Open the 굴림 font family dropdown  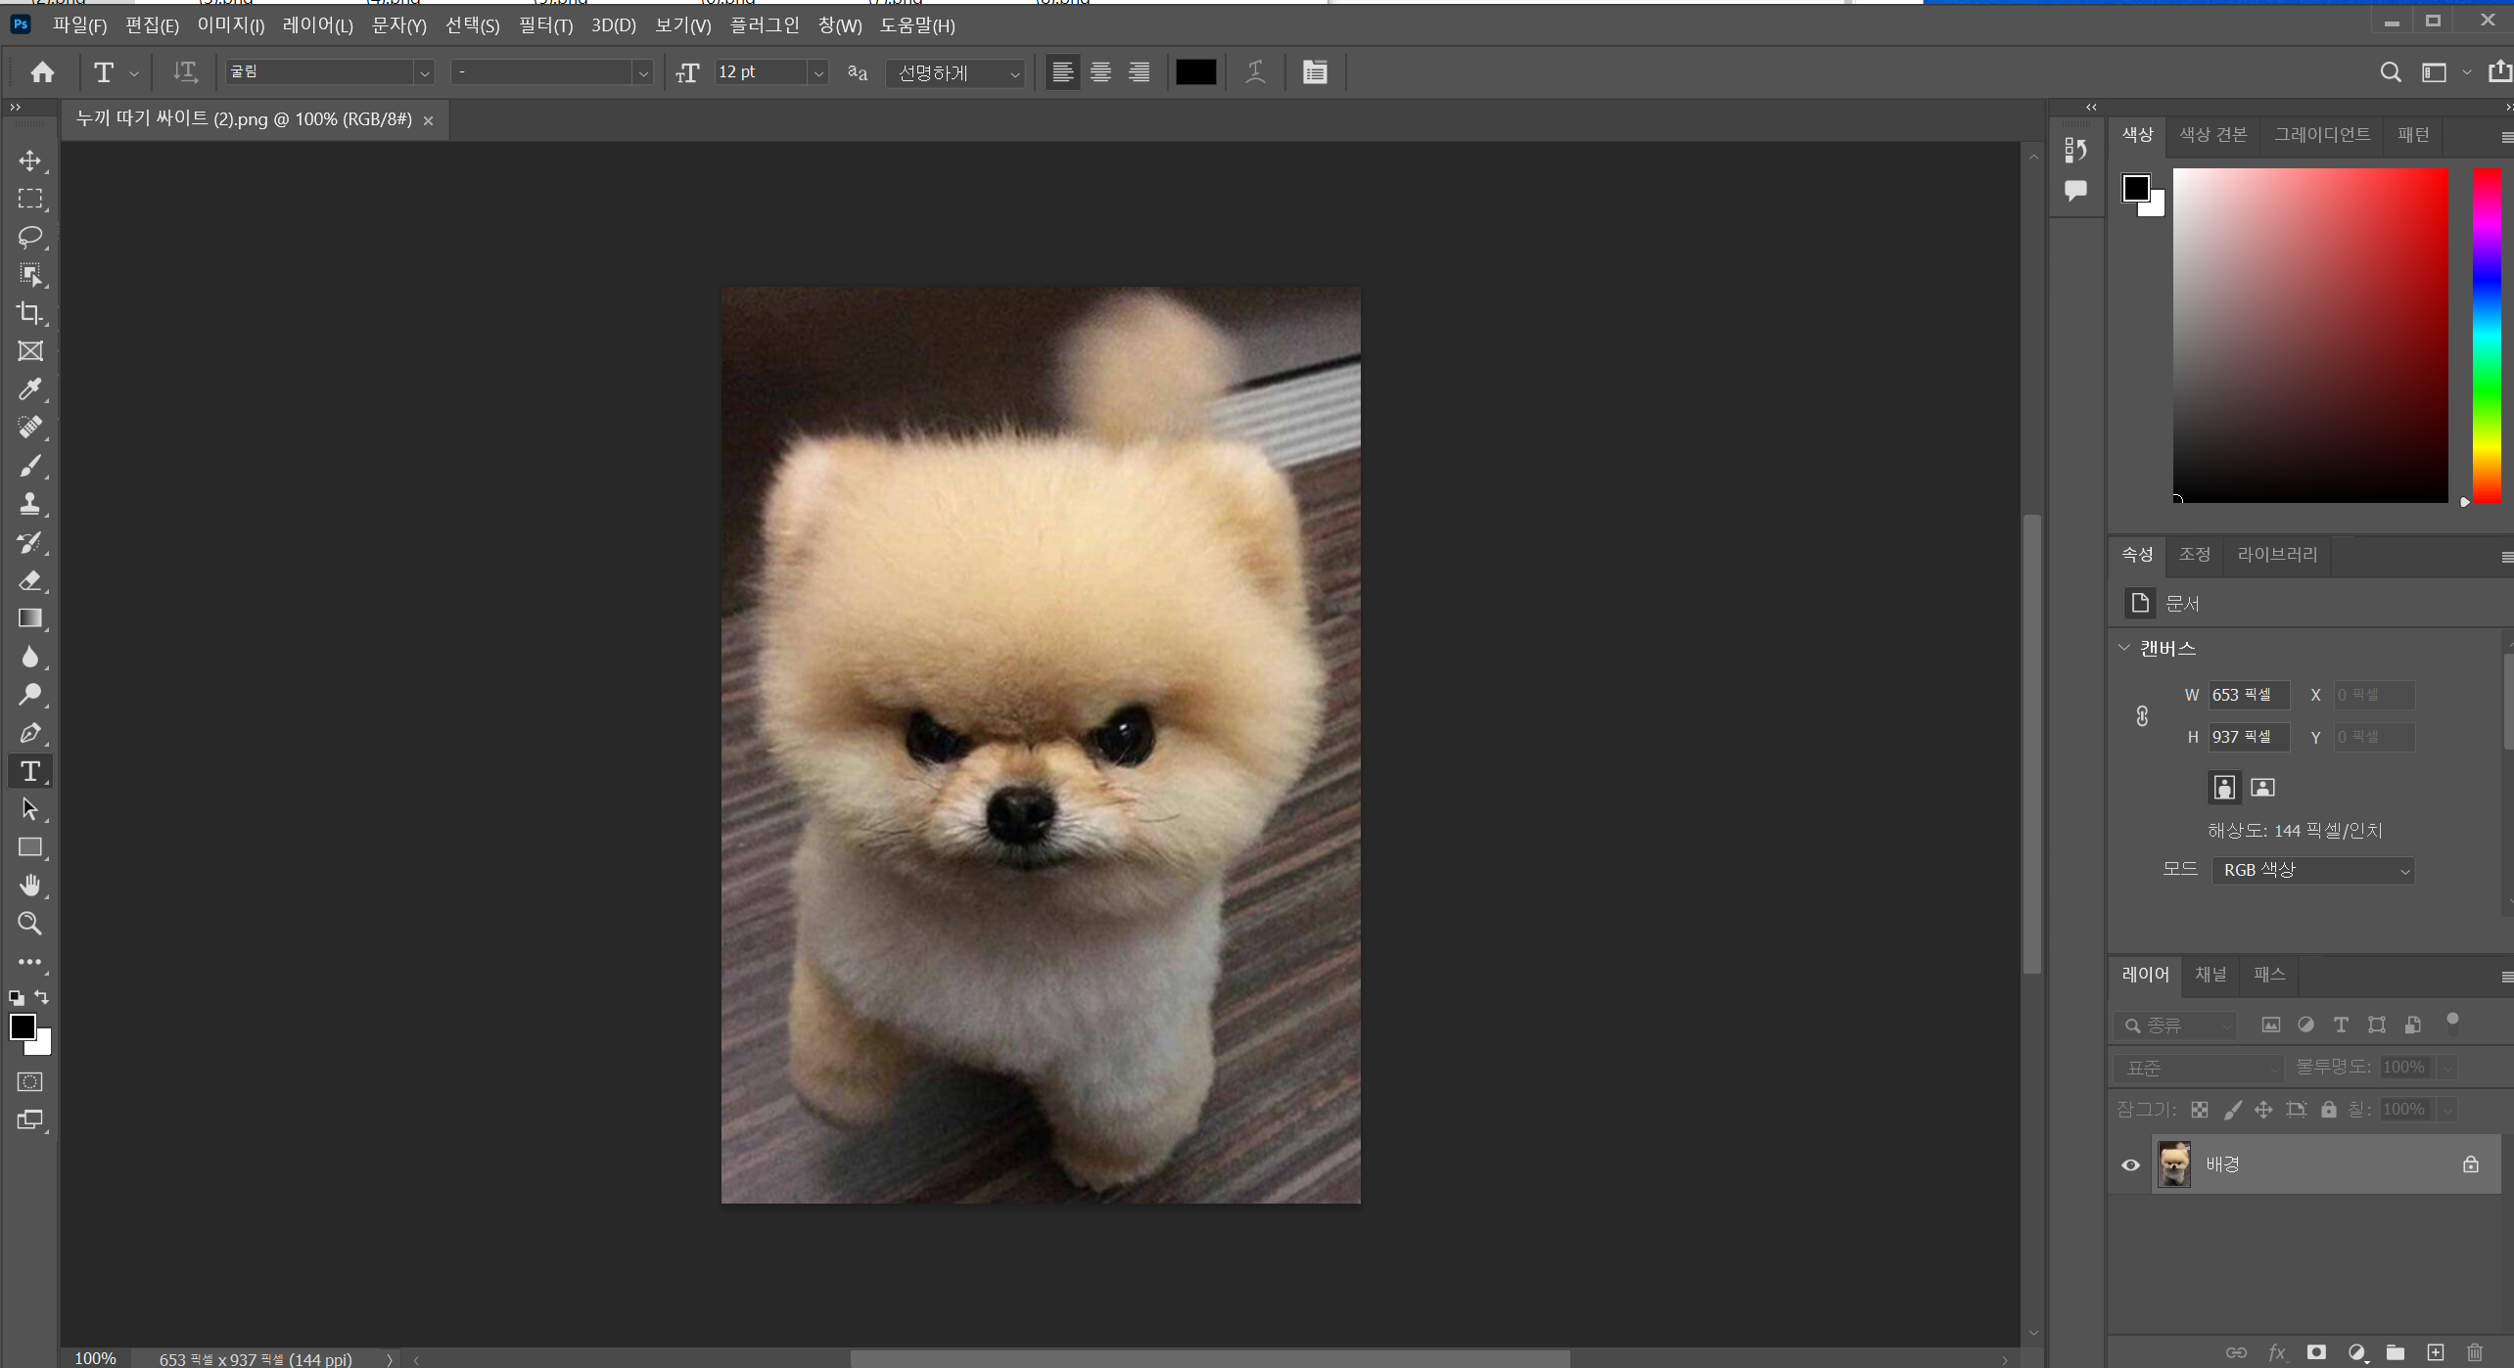pos(424,72)
